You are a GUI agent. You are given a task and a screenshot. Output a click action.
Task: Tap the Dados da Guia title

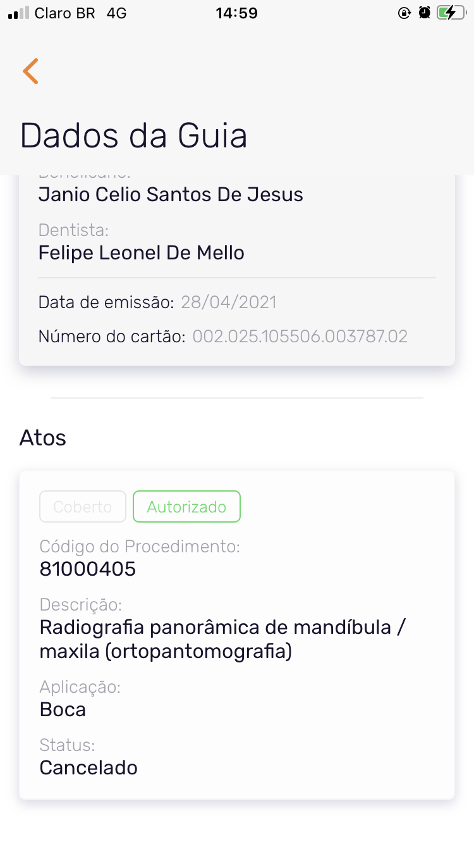point(133,135)
